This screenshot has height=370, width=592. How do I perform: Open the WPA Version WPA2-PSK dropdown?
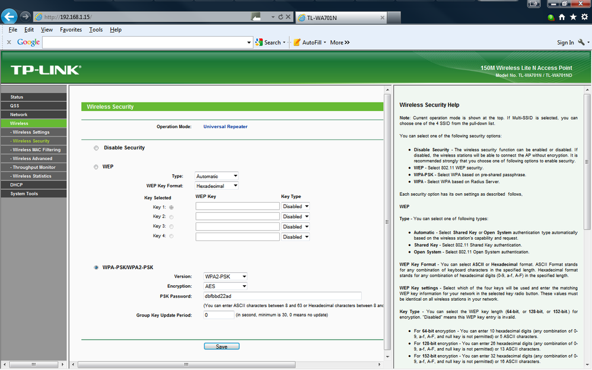point(225,276)
